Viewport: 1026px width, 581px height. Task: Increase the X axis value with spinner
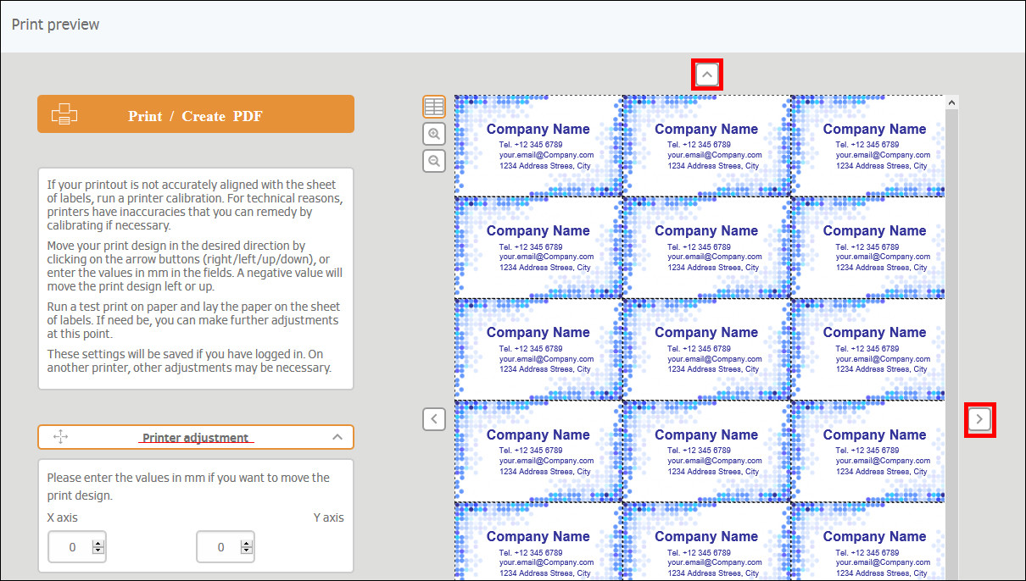(98, 543)
